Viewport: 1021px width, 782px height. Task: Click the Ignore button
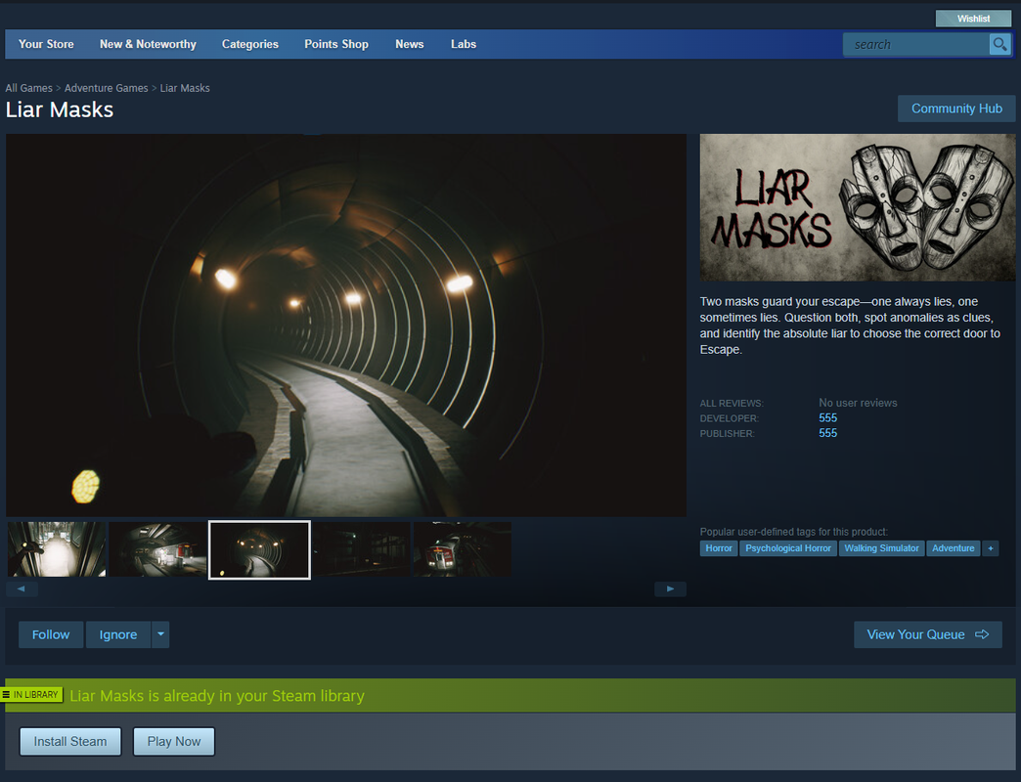click(118, 634)
